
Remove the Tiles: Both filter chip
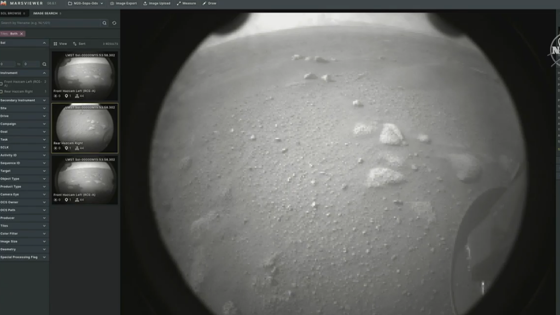click(x=22, y=34)
